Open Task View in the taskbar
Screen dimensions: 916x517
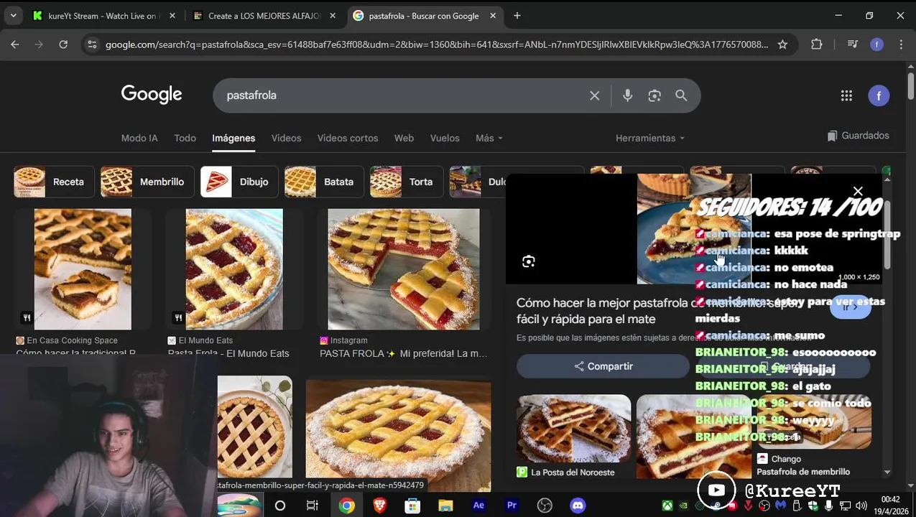(313, 506)
